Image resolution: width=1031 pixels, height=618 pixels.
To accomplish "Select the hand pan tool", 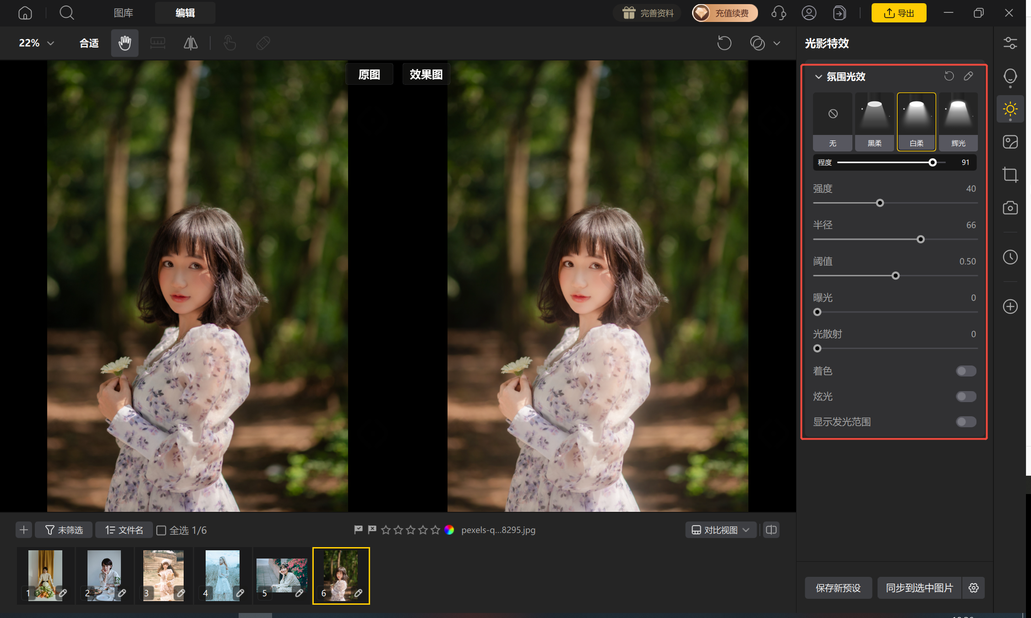I will point(125,43).
